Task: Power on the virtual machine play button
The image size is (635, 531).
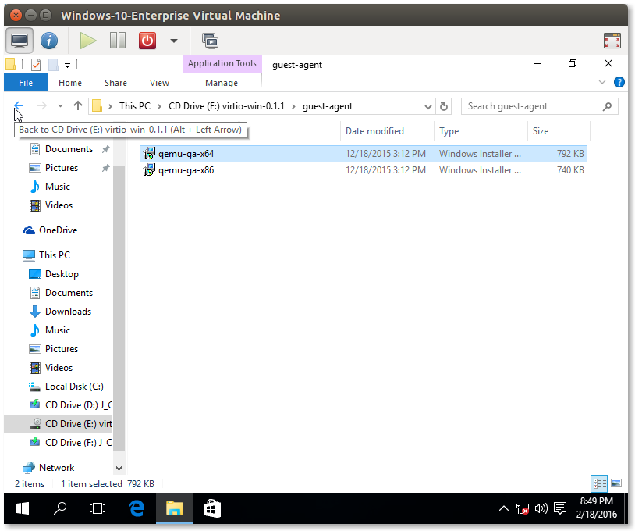Action: click(87, 41)
